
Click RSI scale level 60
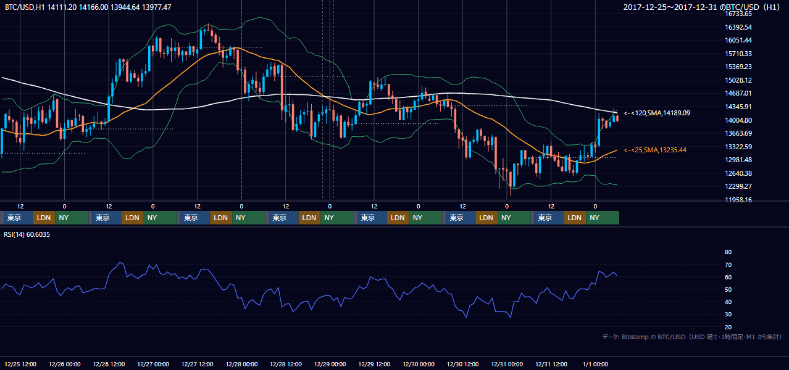pyautogui.click(x=728, y=277)
